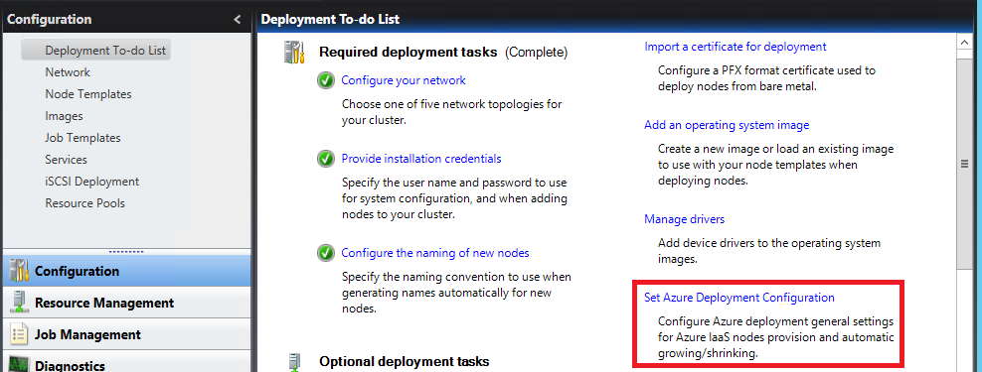982x372 pixels.
Task: Select the Images item in Configuration
Action: click(64, 116)
